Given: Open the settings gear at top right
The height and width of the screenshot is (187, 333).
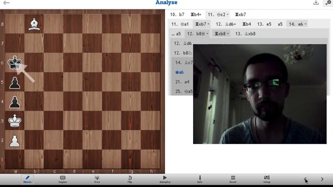Looking at the screenshot, I should (x=328, y=3).
